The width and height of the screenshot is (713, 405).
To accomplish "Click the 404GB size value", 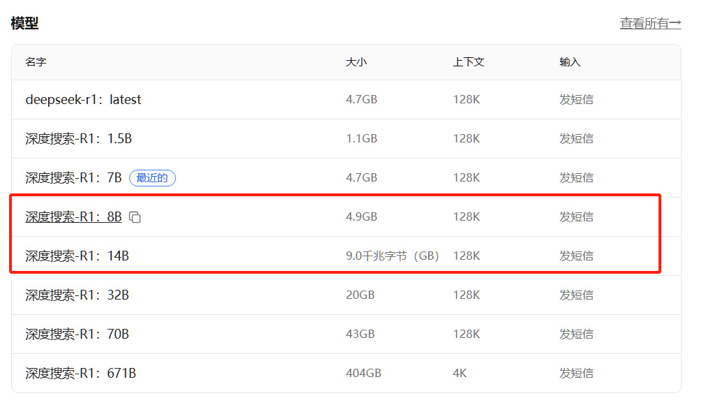I will (363, 374).
